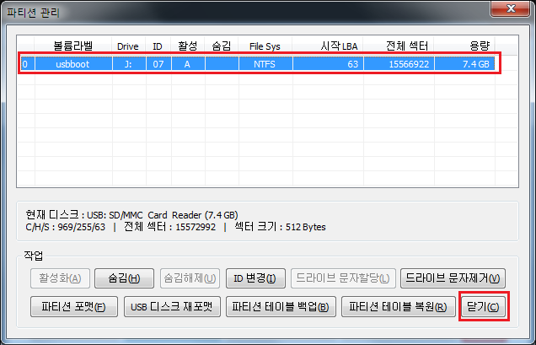Click the 전체 섹터 : 15572992 info text

coord(169,227)
